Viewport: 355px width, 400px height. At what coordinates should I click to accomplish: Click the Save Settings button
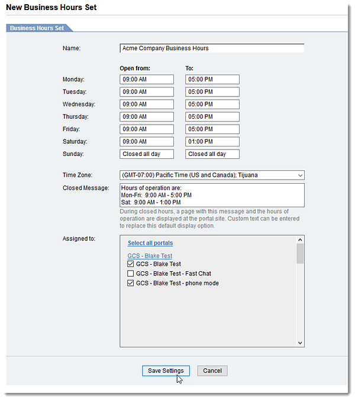(x=166, y=370)
